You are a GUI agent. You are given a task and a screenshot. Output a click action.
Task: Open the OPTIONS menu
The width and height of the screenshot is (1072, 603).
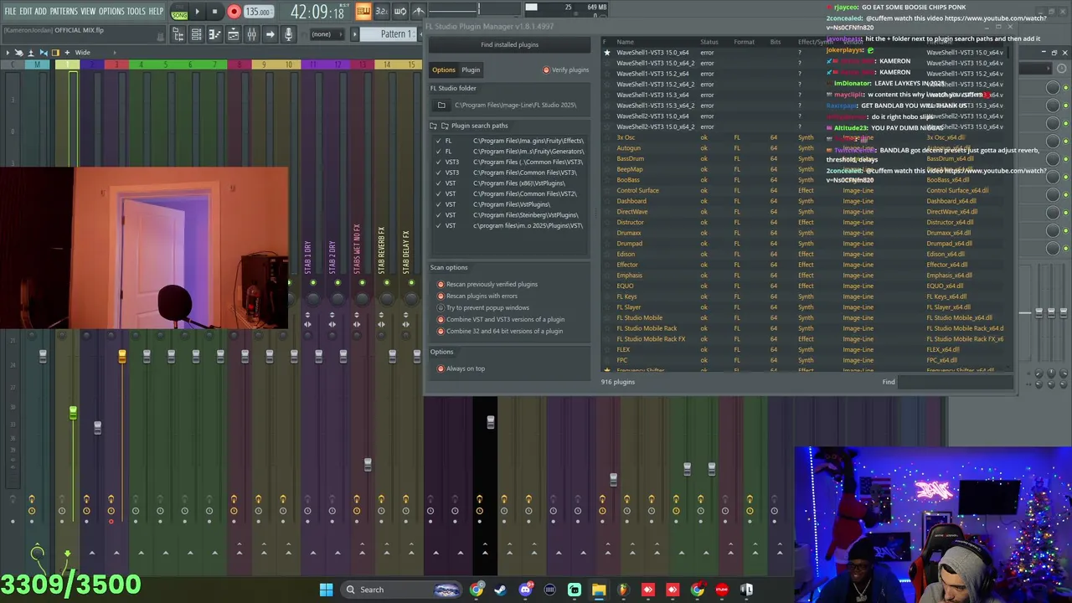(x=111, y=12)
